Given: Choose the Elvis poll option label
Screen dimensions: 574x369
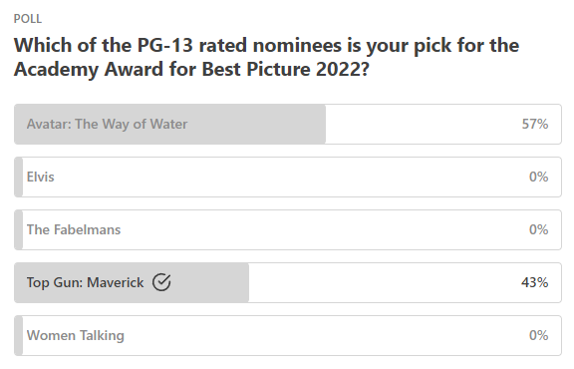Looking at the screenshot, I should point(40,177).
